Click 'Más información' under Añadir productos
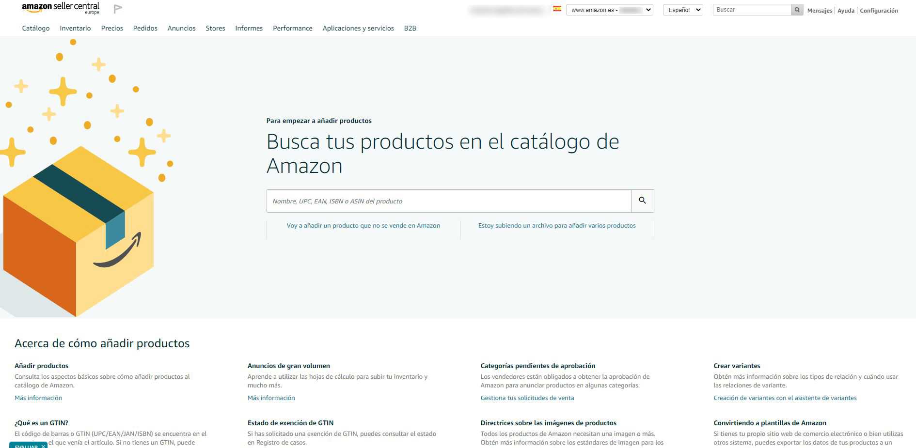The width and height of the screenshot is (916, 448). (x=38, y=398)
